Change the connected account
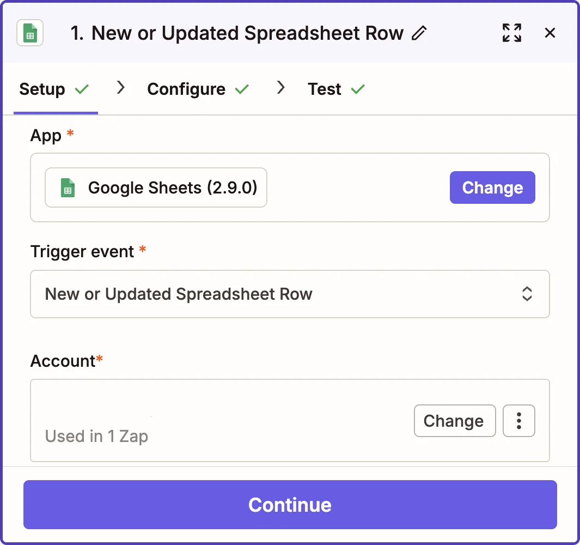The image size is (580, 545). pos(455,421)
